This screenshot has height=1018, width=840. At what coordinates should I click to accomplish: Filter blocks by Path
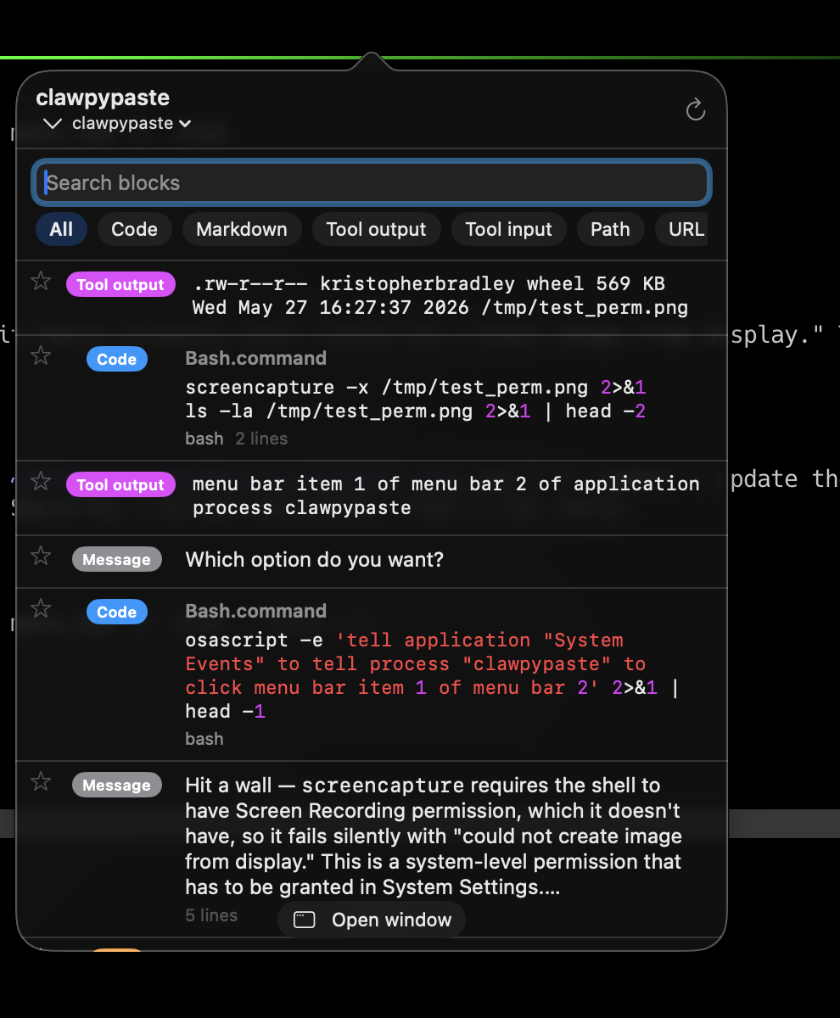pos(610,229)
